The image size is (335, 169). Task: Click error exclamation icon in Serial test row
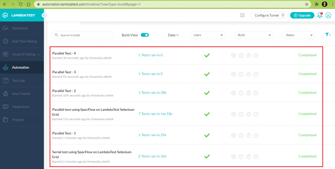click(241, 157)
